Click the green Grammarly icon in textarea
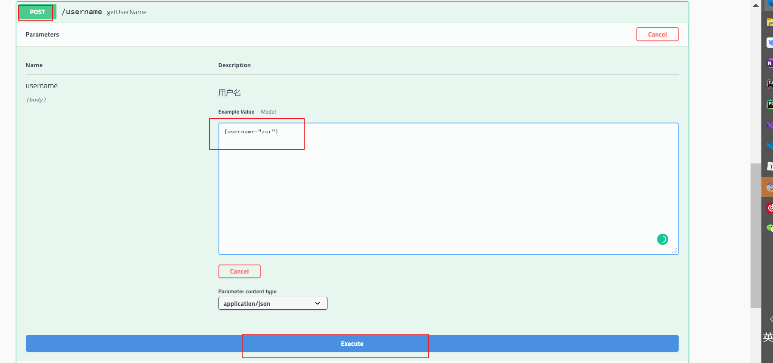Viewport: 773px width, 363px height. click(x=662, y=239)
